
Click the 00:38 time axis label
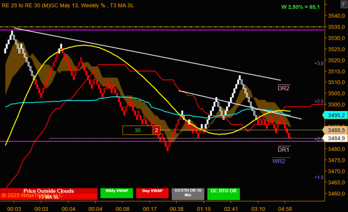(177, 209)
